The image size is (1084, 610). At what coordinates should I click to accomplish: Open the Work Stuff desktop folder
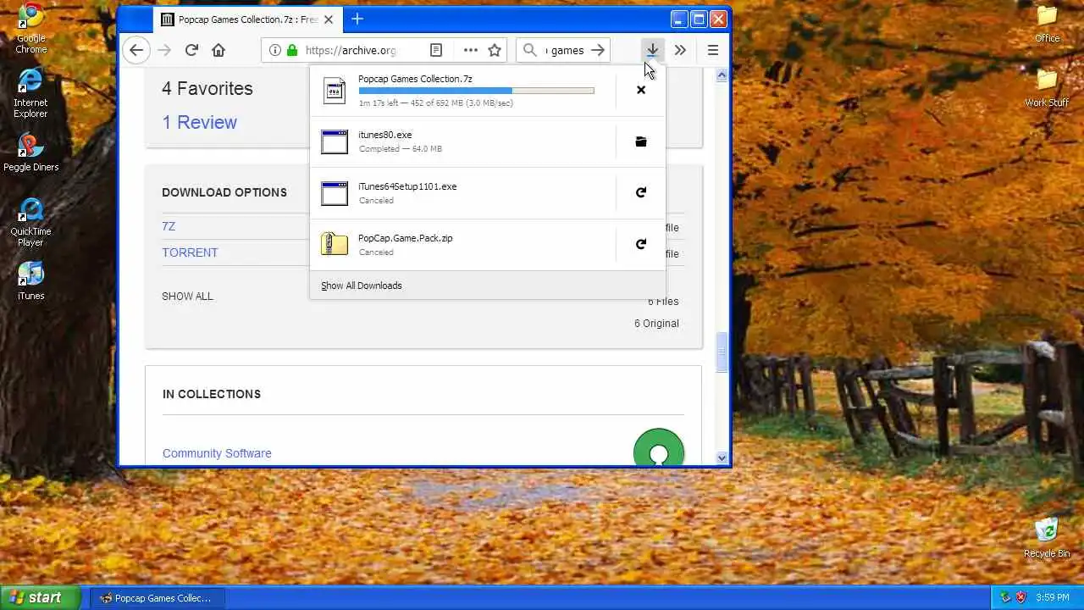[x=1047, y=88]
